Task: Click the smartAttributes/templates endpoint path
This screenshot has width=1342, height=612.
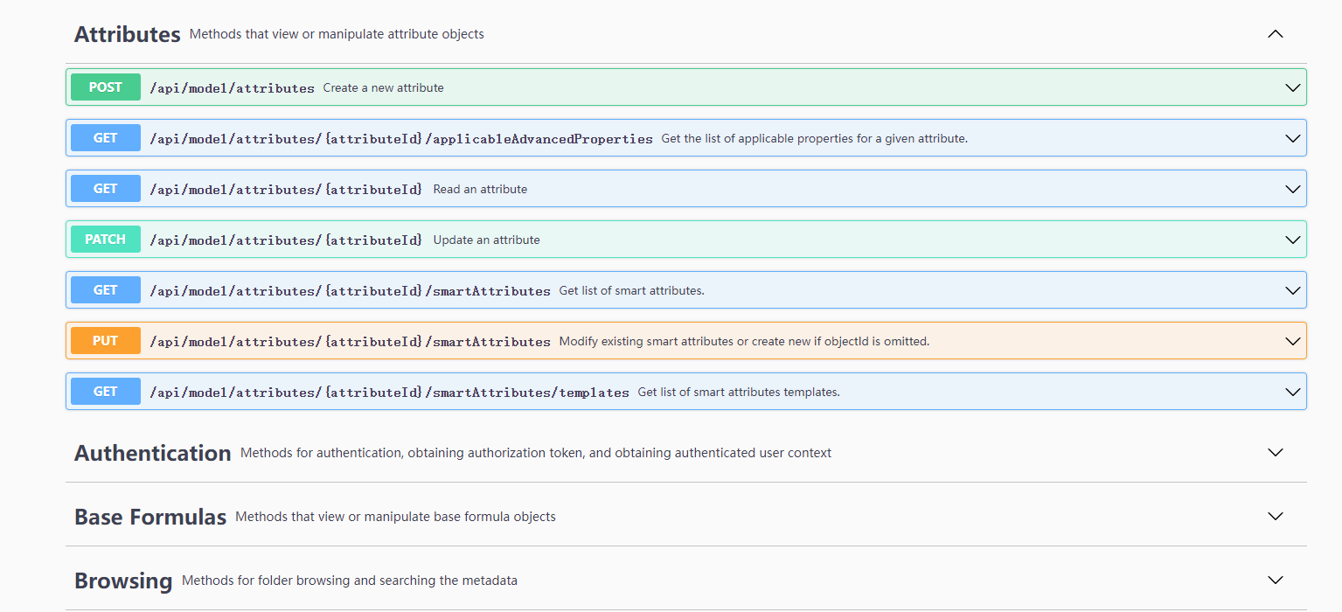Action: [389, 393]
